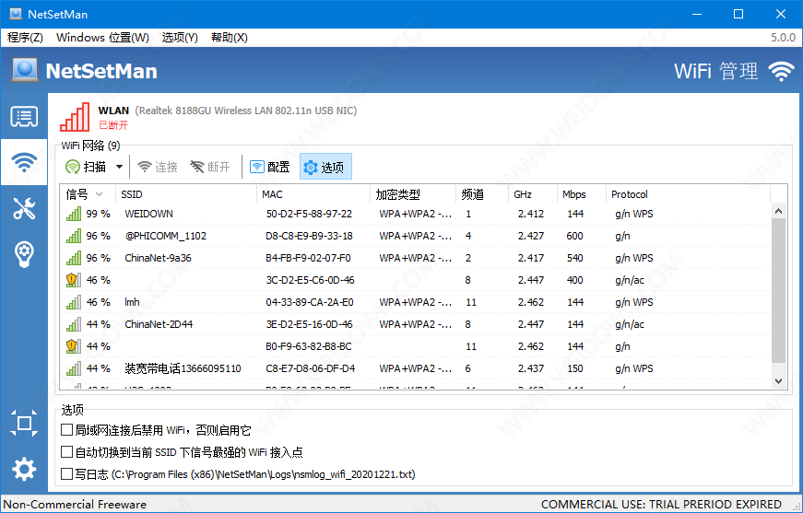Image resolution: width=803 pixels, height=513 pixels.
Task: Open settings gear at sidebar bottom
Action: click(24, 469)
